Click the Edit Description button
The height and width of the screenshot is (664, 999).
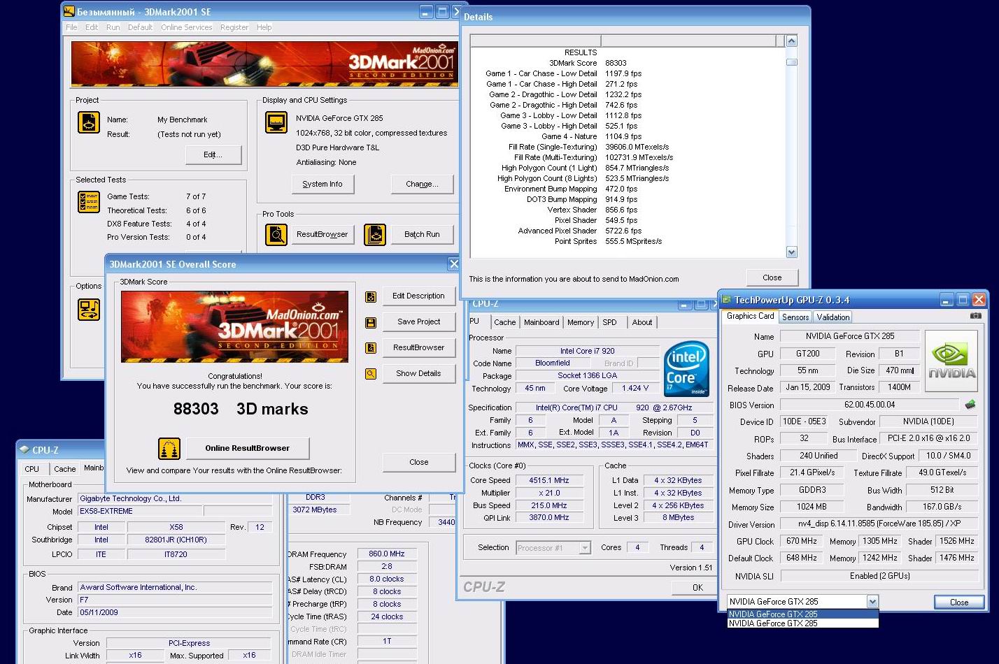click(x=418, y=296)
